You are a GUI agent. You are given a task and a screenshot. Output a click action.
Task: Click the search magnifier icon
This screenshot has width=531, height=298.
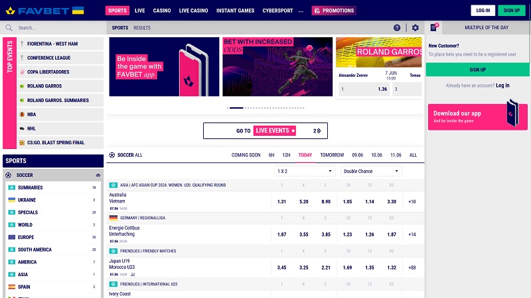pyautogui.click(x=9, y=28)
